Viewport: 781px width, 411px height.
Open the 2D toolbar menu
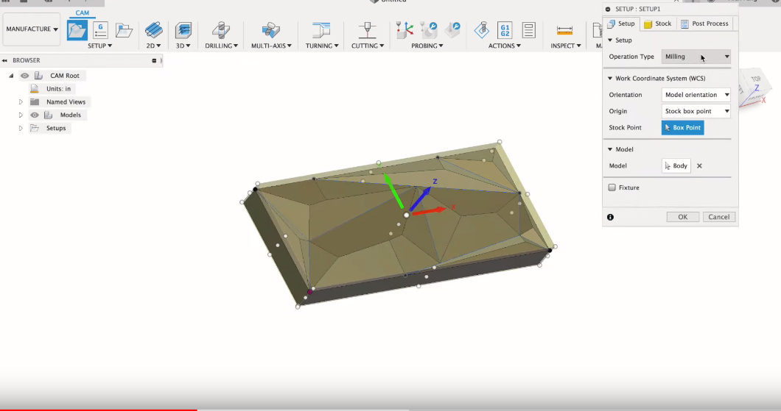(x=153, y=46)
